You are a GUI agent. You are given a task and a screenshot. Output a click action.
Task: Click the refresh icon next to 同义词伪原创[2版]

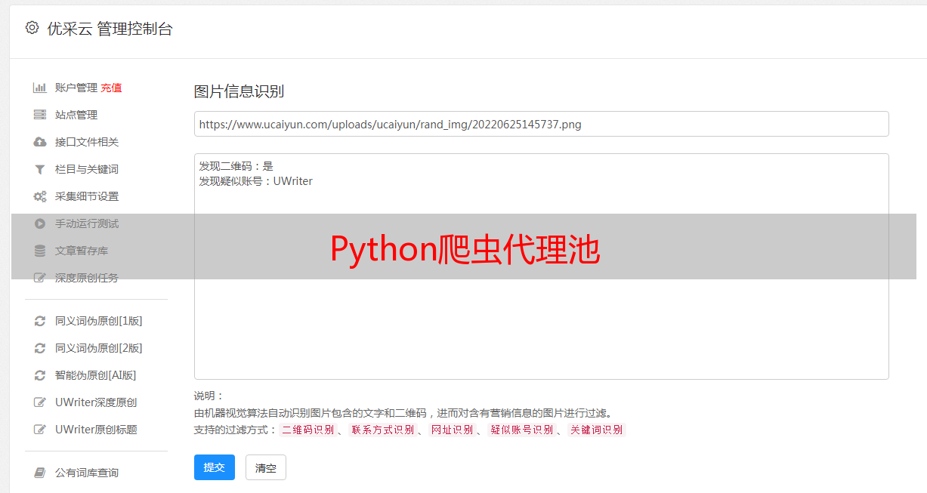(40, 348)
